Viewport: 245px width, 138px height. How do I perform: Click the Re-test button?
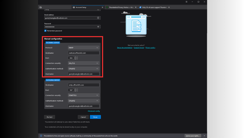pos(50,117)
